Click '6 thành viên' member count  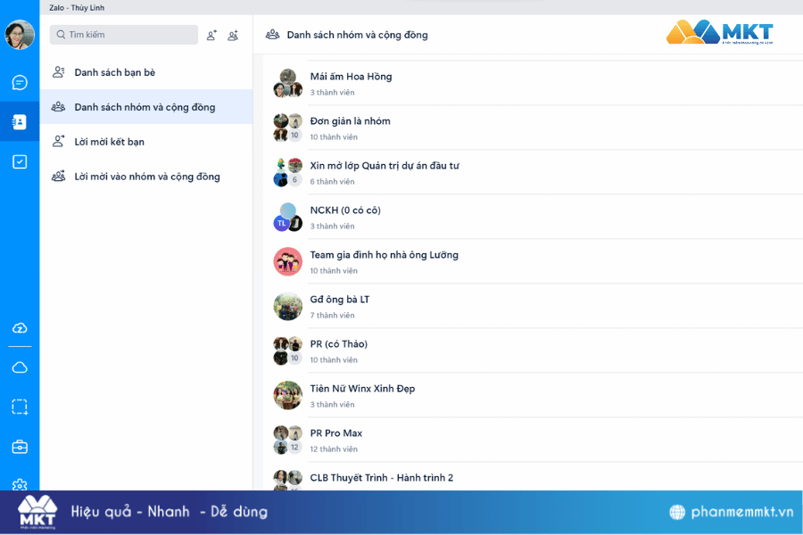333,182
